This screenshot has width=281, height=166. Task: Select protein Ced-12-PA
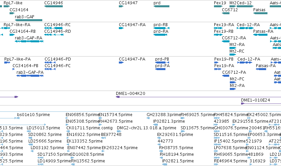(x=249, y=59)
